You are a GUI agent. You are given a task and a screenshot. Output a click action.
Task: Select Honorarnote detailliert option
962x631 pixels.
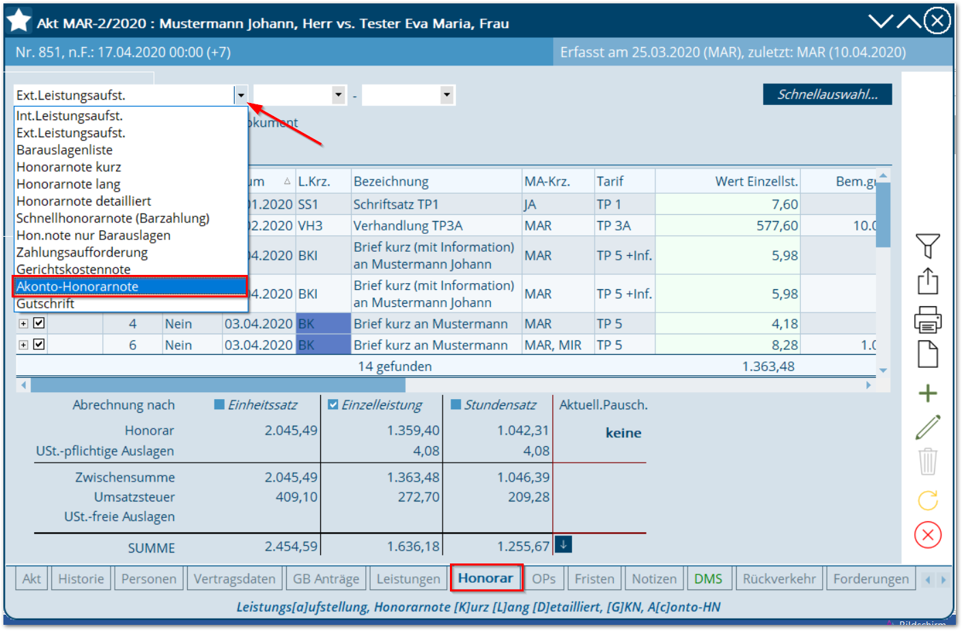130,201
